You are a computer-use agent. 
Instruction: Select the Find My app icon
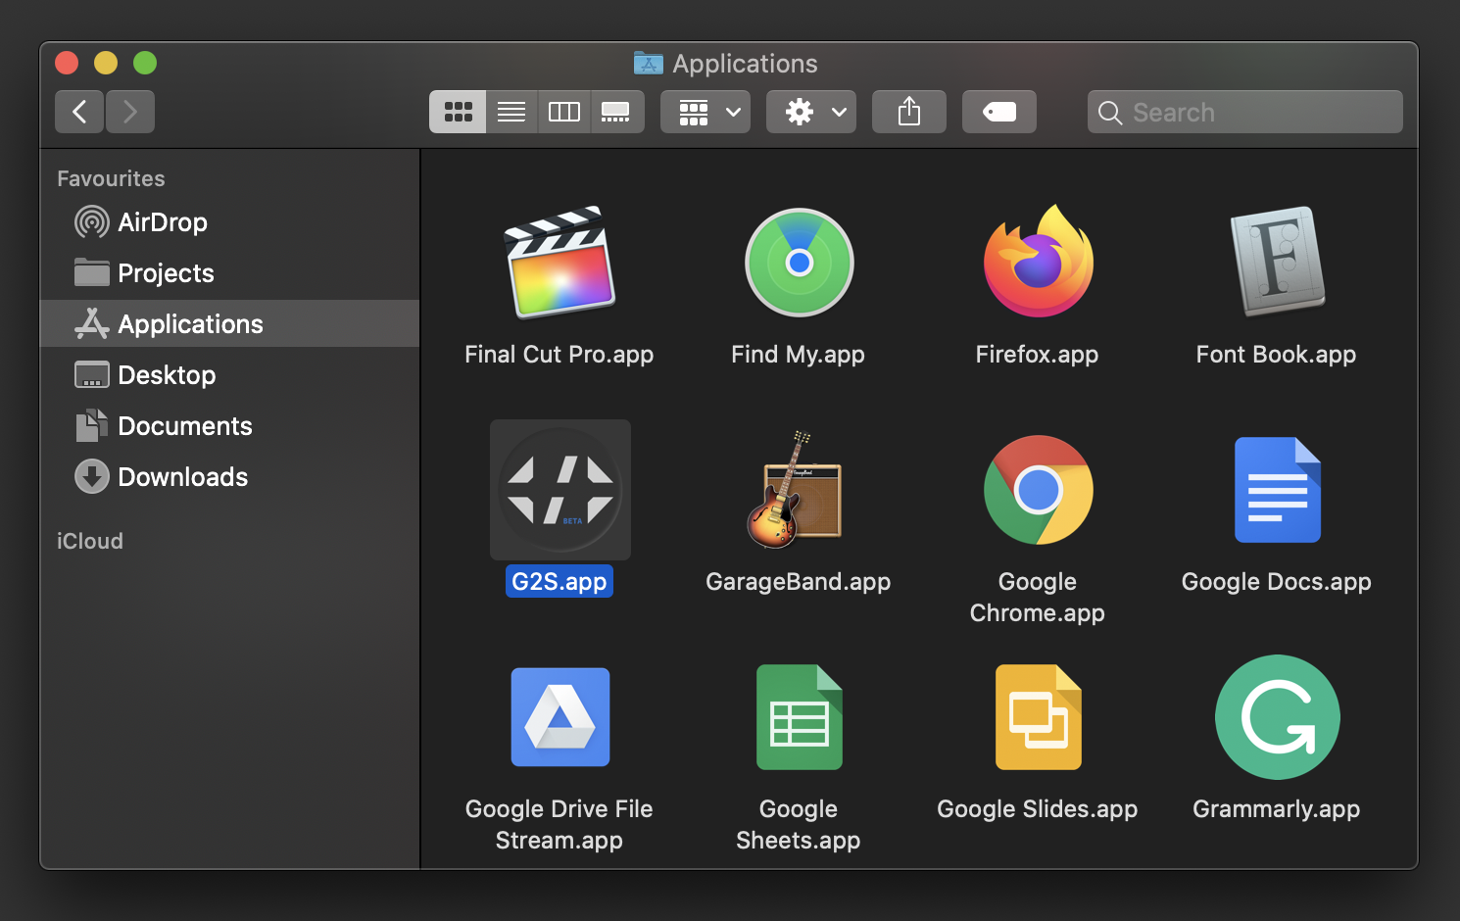tap(799, 262)
